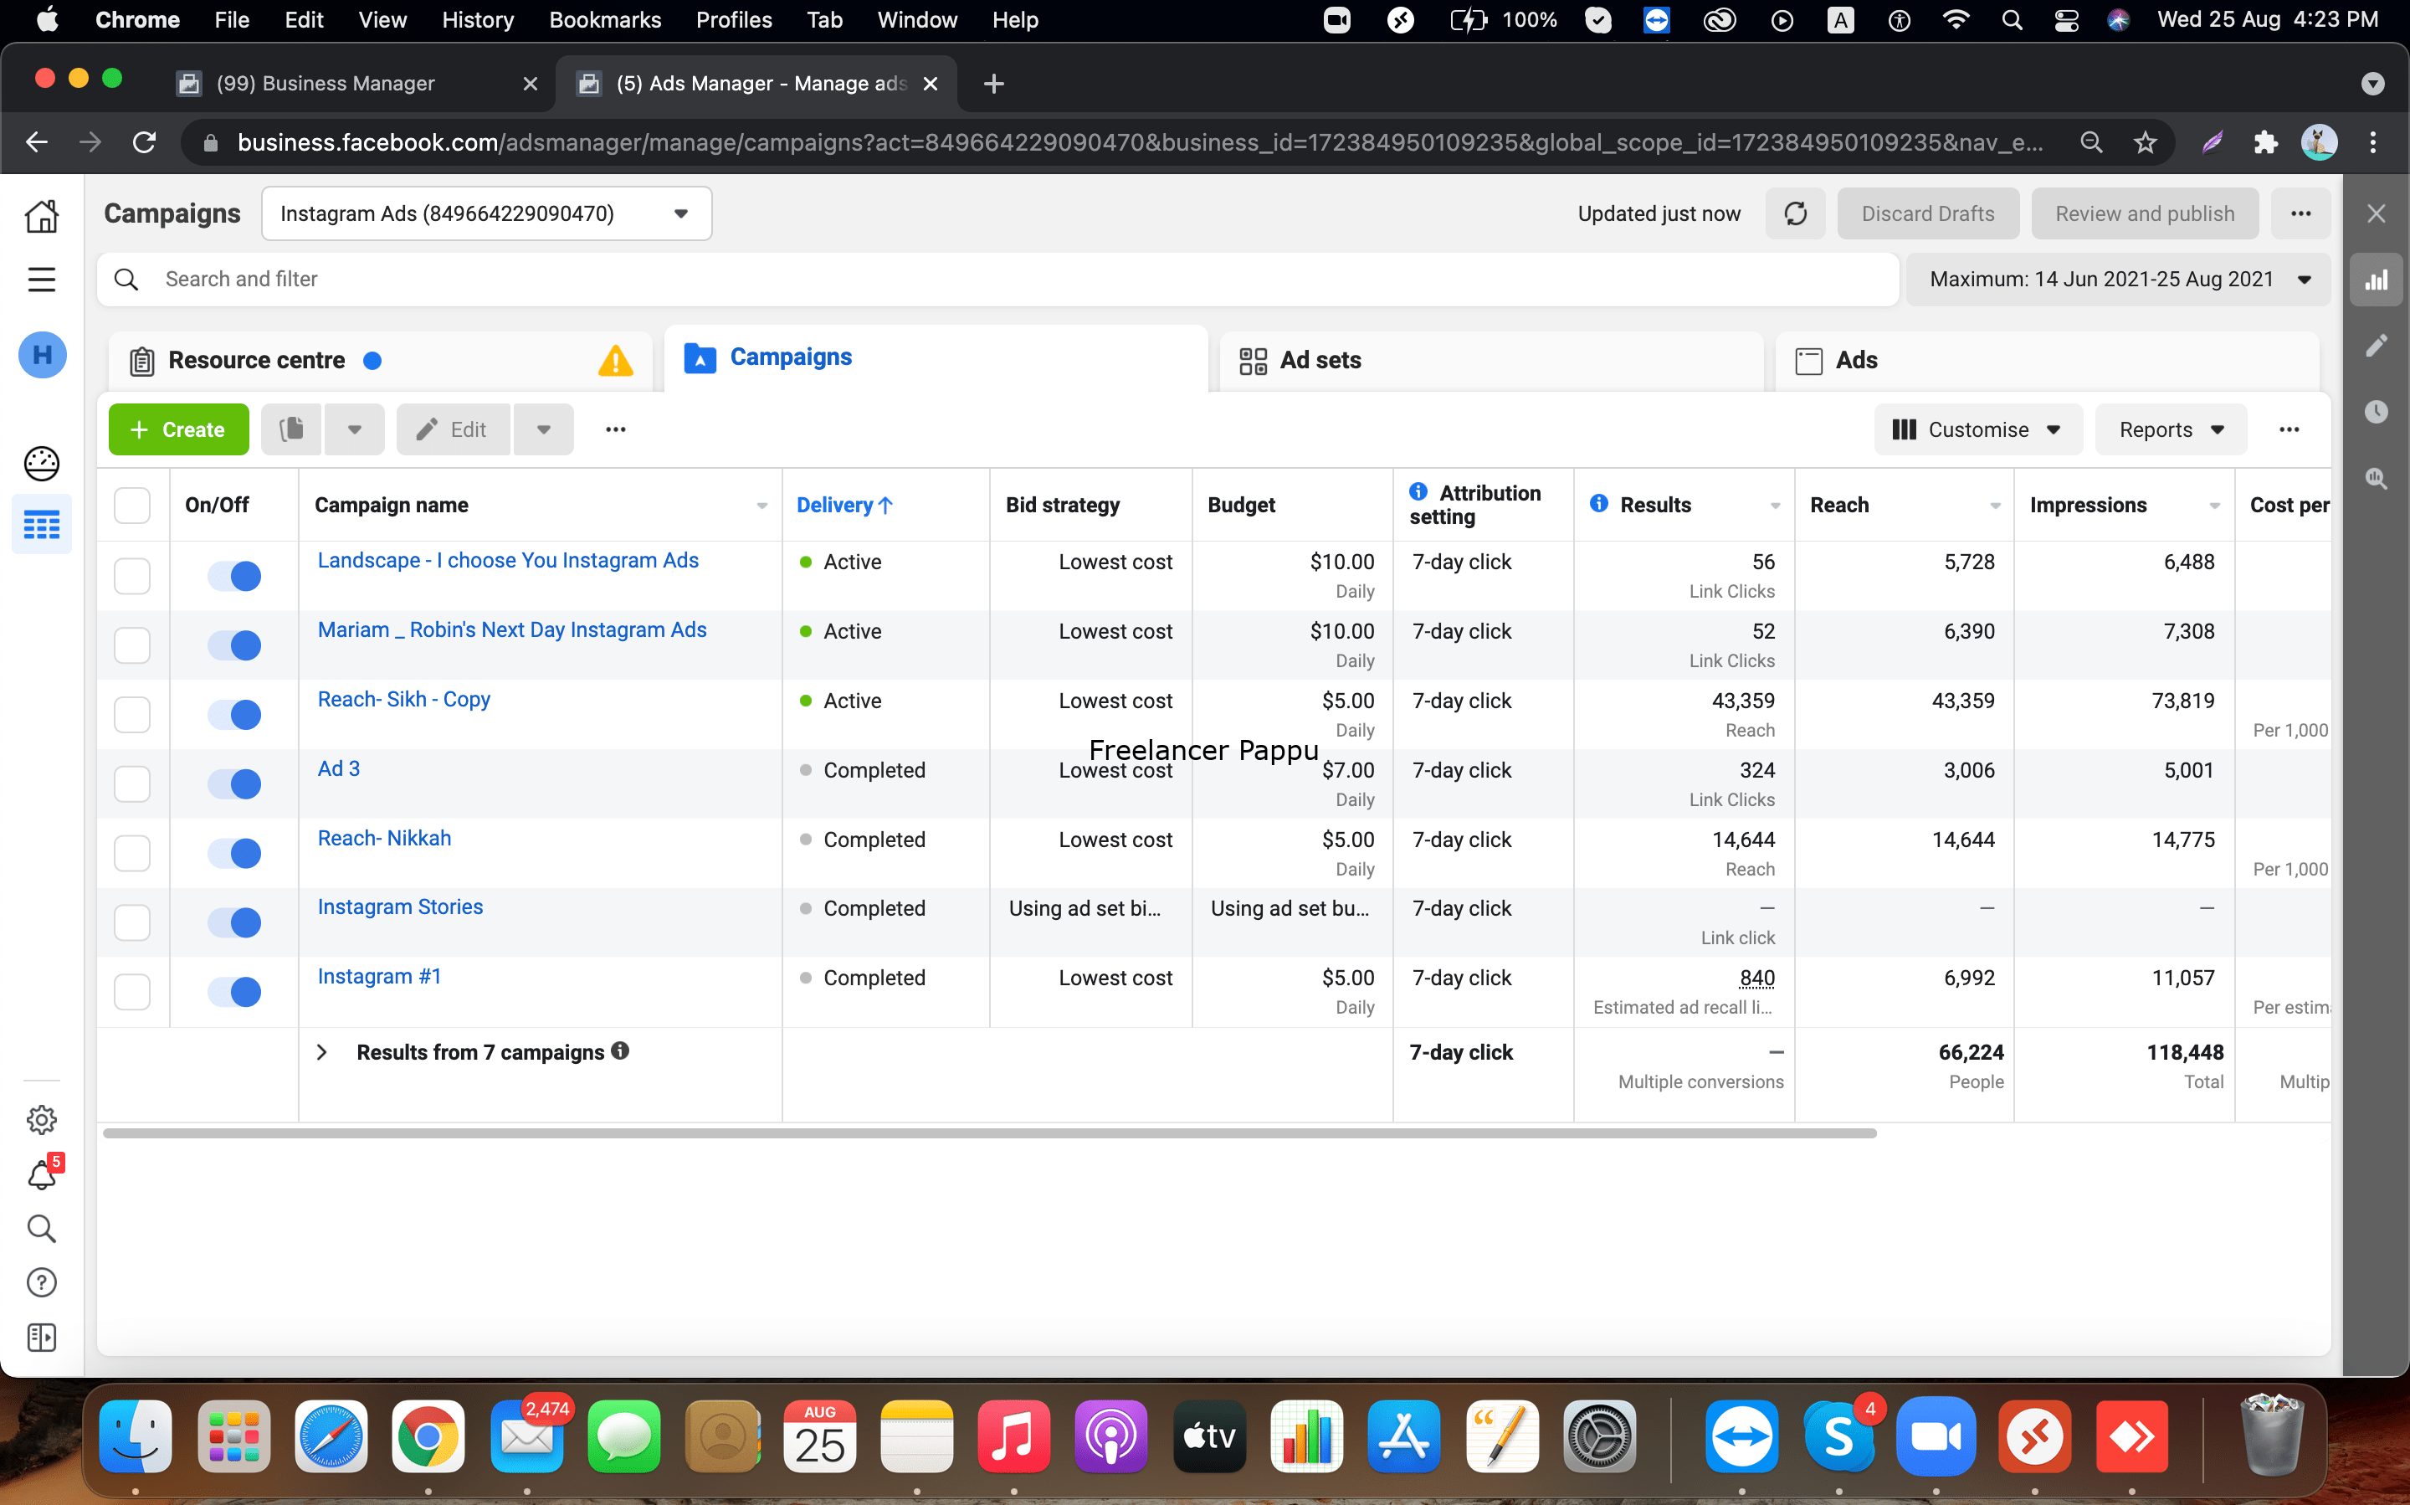Open the Reports dropdown
Screen dimensions: 2410x1505
point(2172,429)
